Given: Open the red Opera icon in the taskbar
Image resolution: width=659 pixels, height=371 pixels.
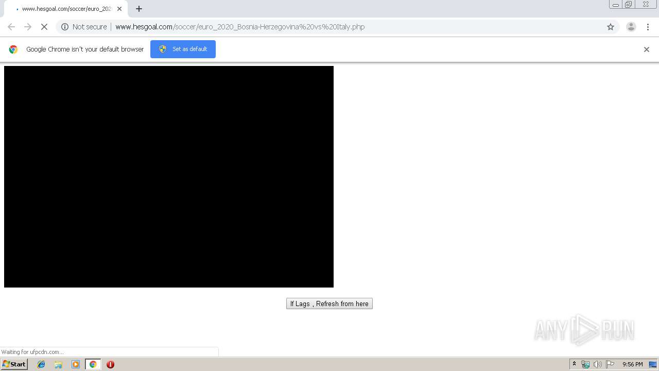Looking at the screenshot, I should 110,364.
